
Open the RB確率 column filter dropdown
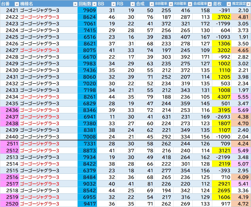click(190, 4)
